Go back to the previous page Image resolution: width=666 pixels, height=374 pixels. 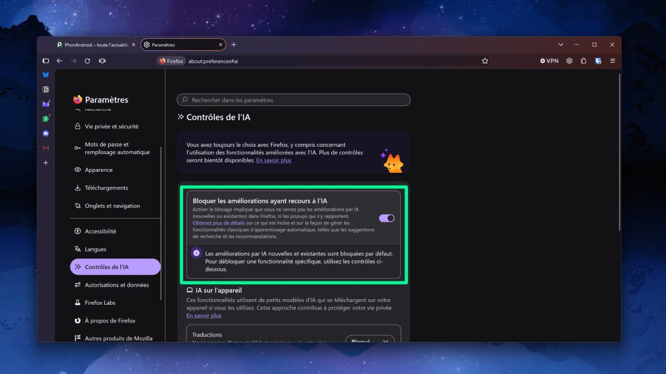(x=59, y=61)
